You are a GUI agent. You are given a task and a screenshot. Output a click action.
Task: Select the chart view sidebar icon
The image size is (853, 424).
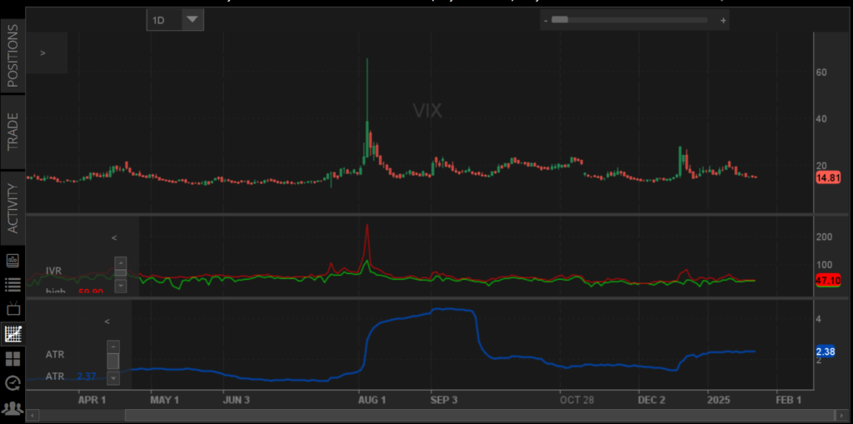tap(12, 334)
